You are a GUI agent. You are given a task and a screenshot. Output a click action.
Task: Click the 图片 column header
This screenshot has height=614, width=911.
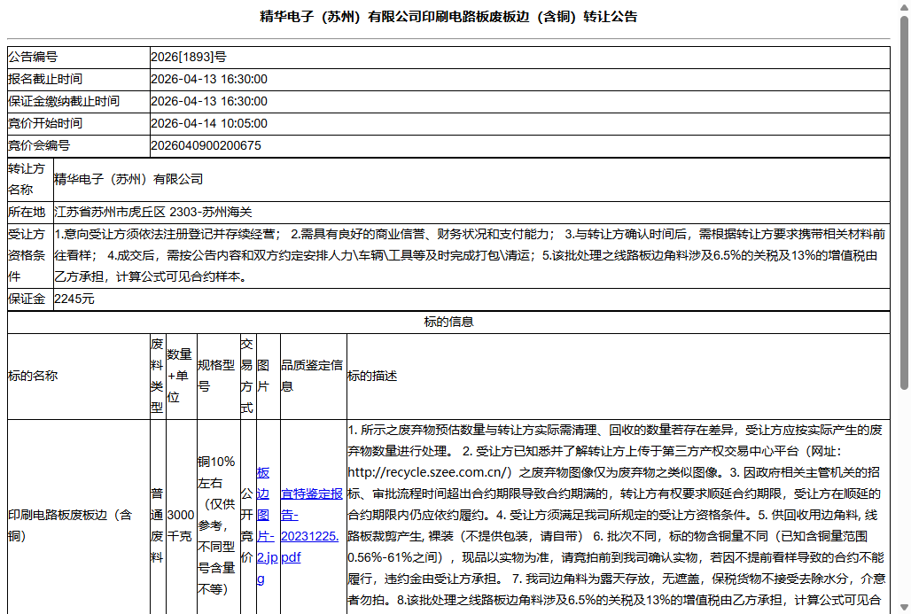click(268, 377)
